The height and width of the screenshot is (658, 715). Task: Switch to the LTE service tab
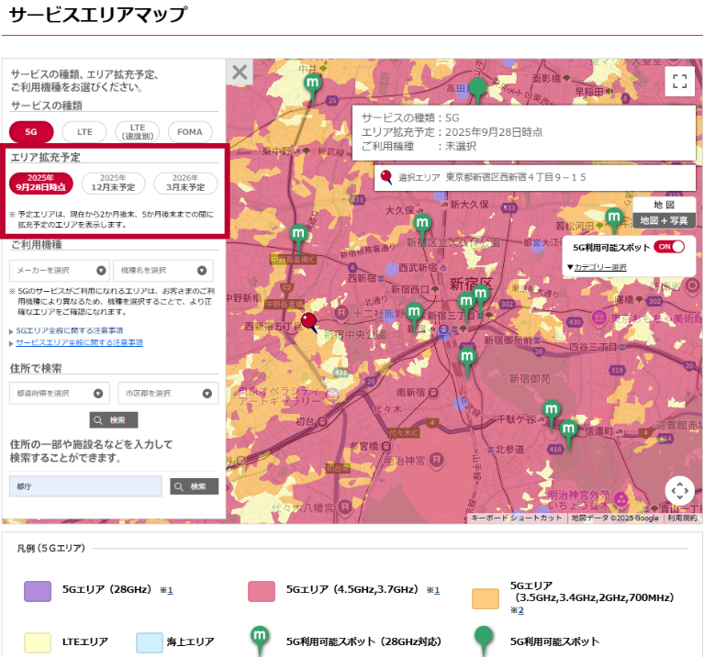coord(84,132)
